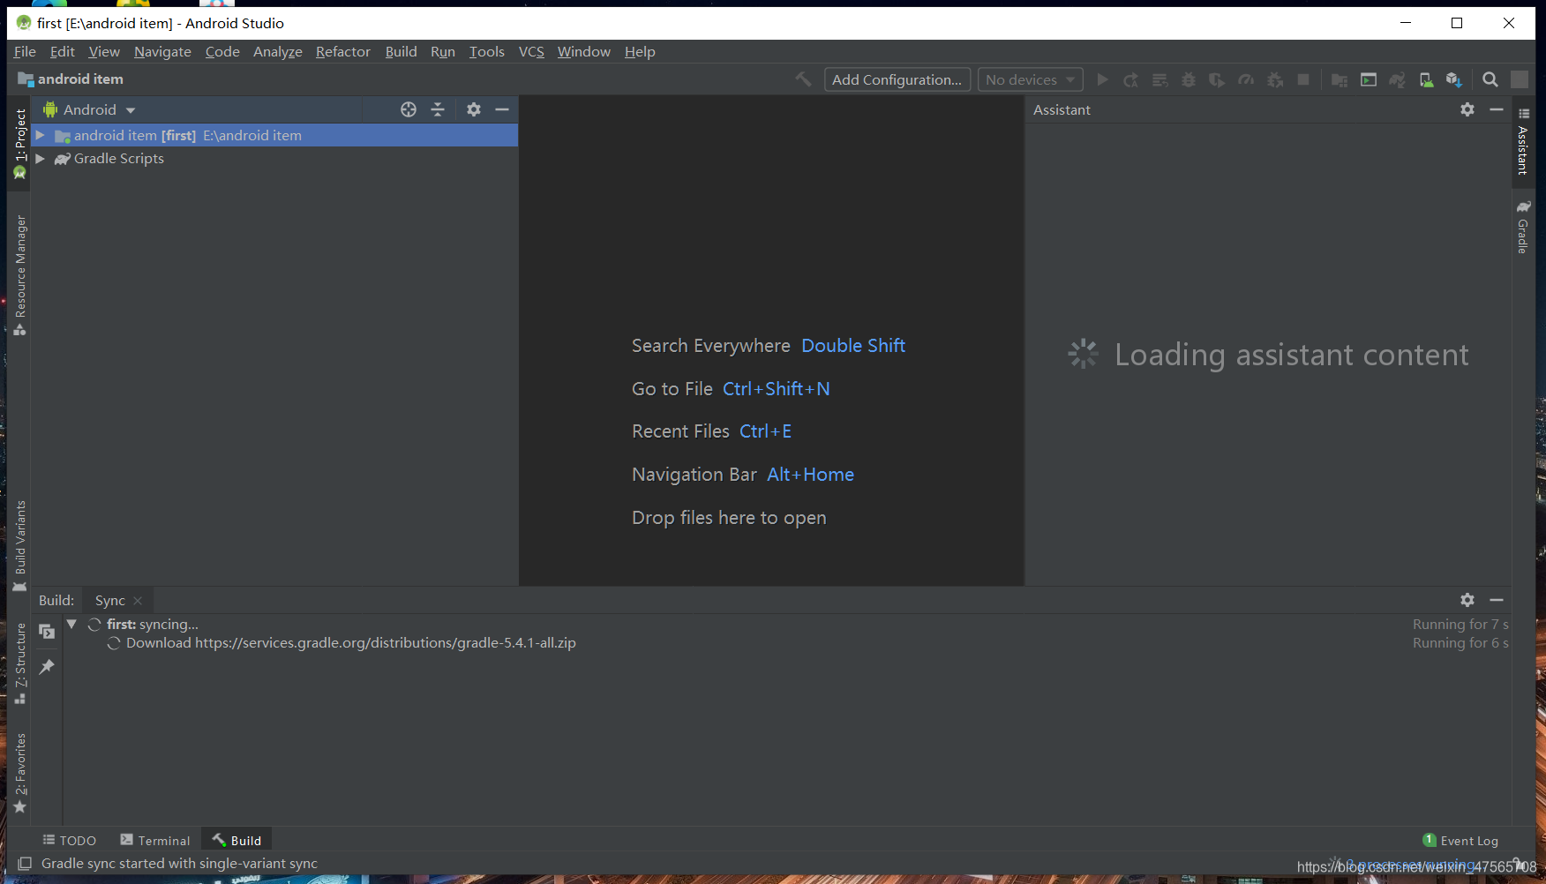Open the TODO tool window
Viewport: 1546px width, 884px height.
pos(69,841)
